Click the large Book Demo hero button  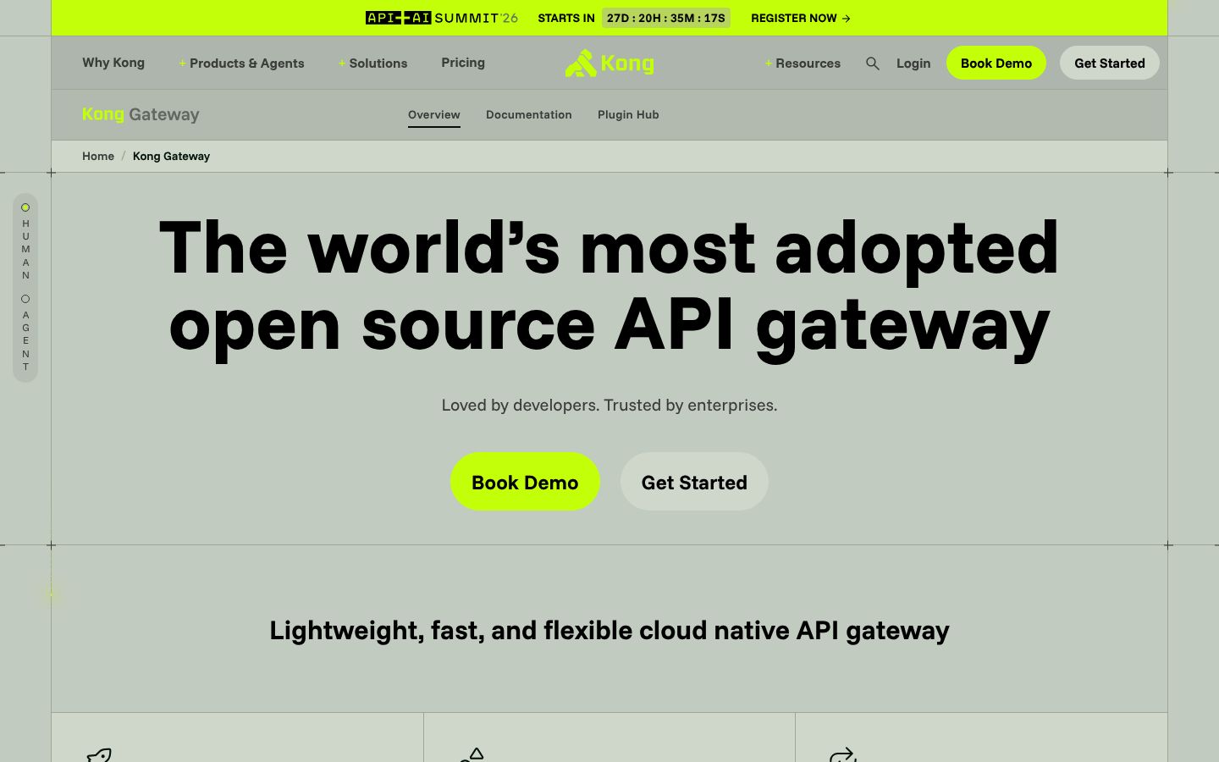[x=525, y=482]
